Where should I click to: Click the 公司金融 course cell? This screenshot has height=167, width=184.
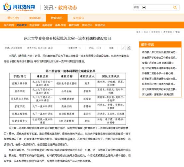(x=67, y=91)
